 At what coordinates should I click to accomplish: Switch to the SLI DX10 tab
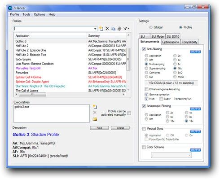tap(173, 36)
